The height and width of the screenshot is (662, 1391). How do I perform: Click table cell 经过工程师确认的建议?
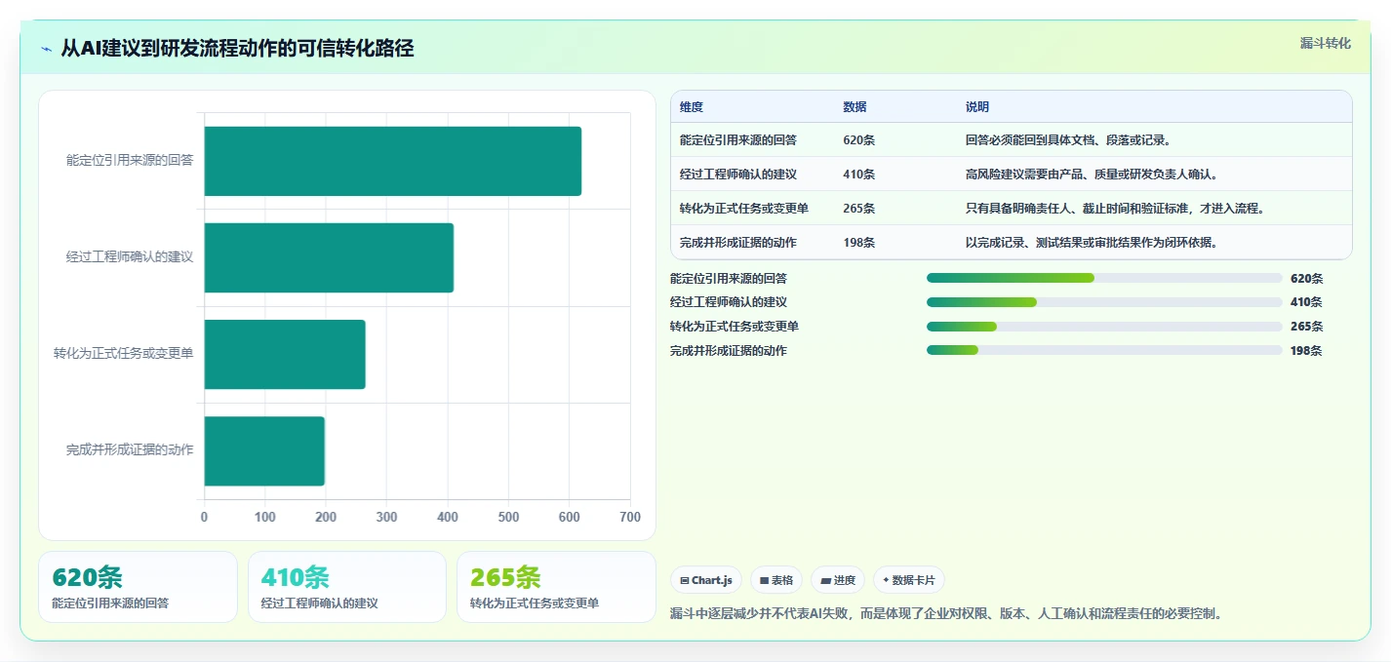click(738, 175)
